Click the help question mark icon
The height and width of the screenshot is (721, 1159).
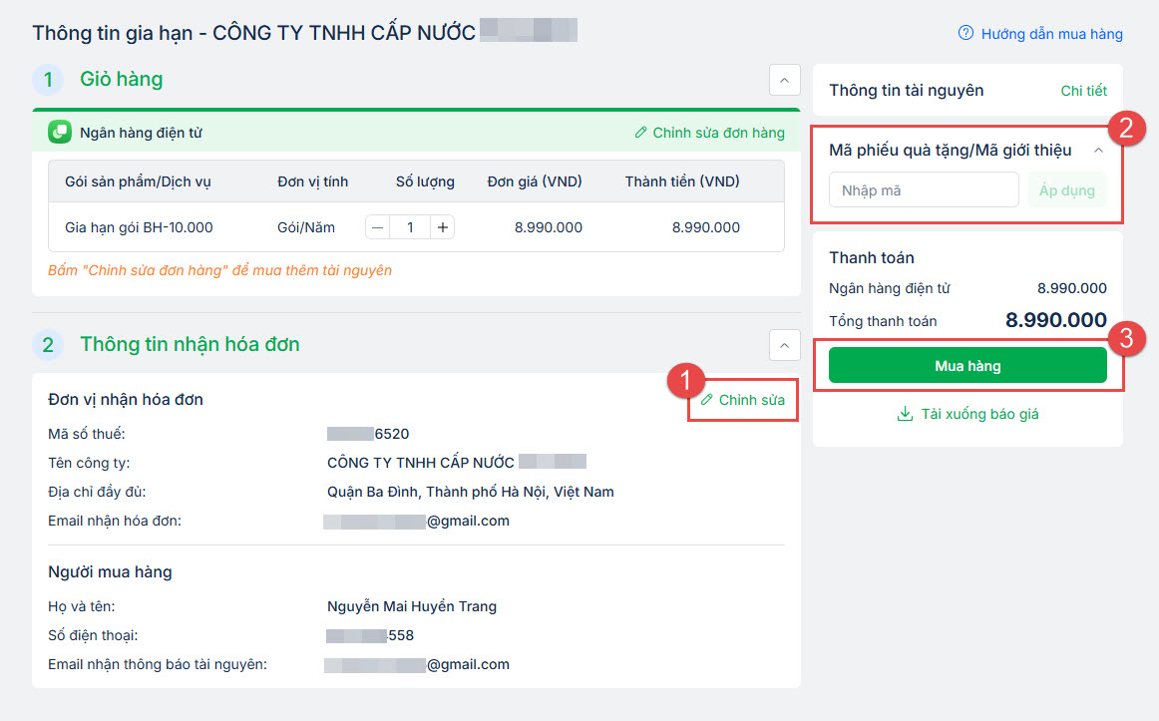[x=966, y=33]
